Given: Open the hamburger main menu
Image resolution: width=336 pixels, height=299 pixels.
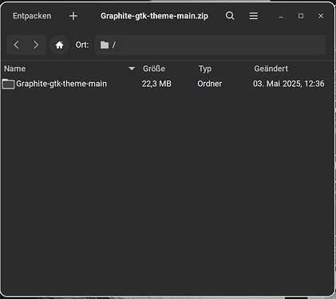Looking at the screenshot, I should tap(254, 16).
